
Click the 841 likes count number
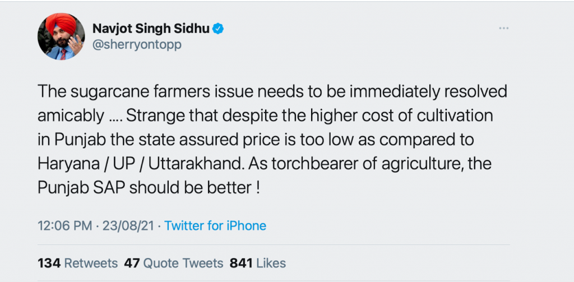242,263
